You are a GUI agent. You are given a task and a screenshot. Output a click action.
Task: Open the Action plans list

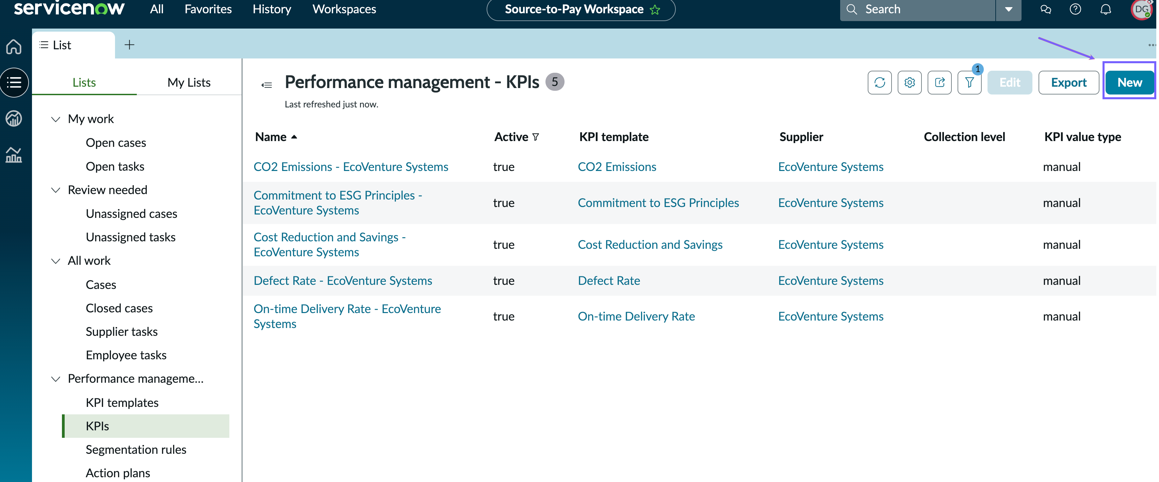point(117,473)
